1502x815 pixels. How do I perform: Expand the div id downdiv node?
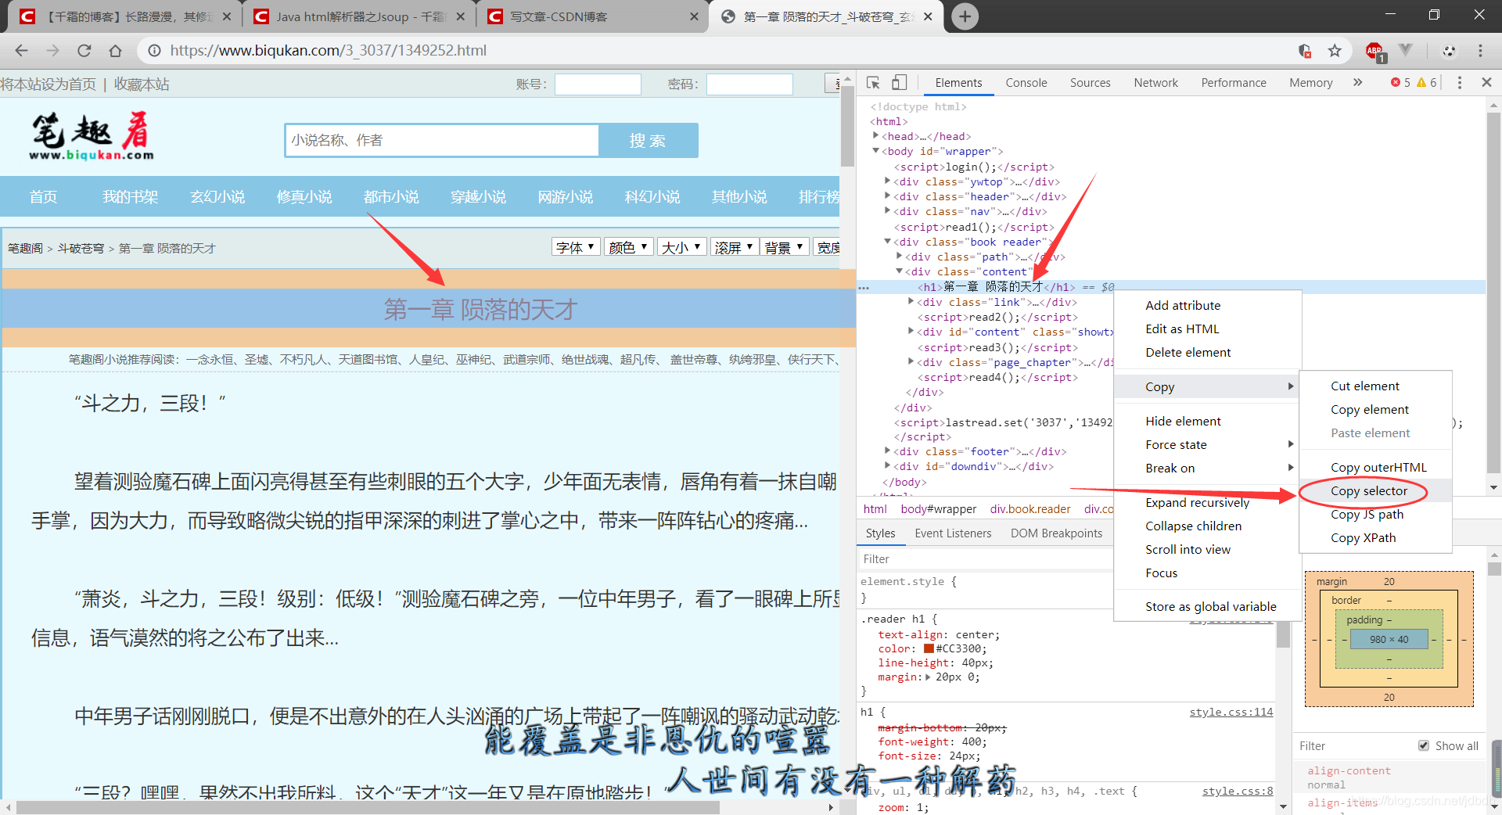point(887,466)
